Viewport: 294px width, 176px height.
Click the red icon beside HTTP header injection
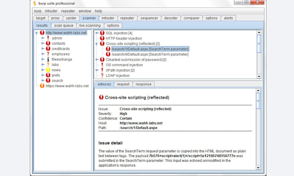(x=102, y=38)
